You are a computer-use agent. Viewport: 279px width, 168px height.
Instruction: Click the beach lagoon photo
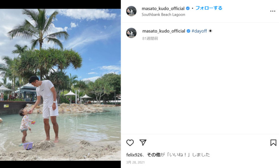[x=60, y=85]
